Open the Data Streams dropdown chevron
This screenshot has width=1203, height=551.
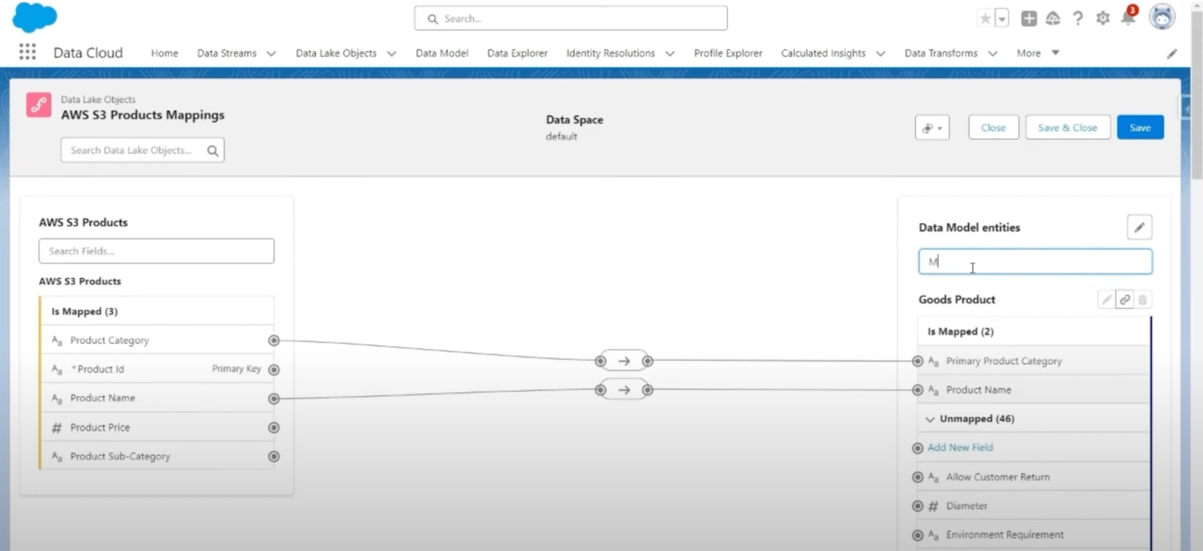271,53
